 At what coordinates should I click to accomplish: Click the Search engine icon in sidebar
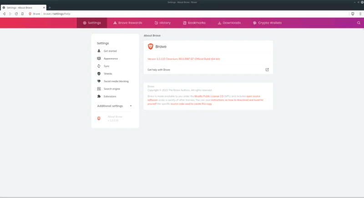click(99, 89)
